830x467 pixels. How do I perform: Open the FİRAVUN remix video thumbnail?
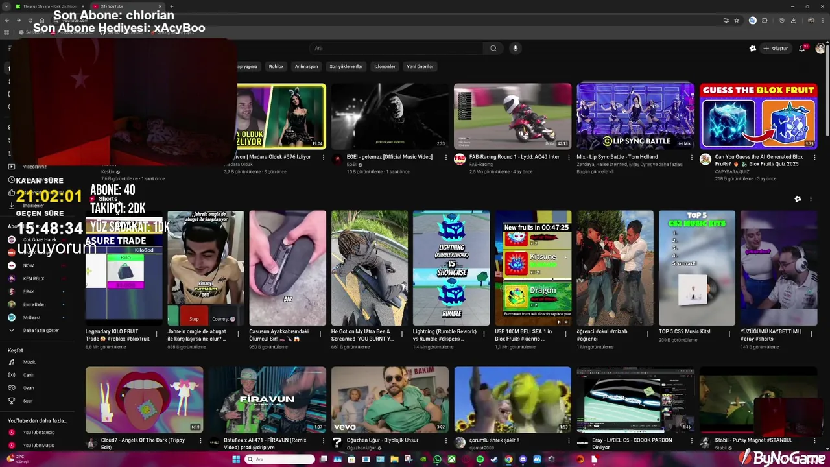coord(267,400)
